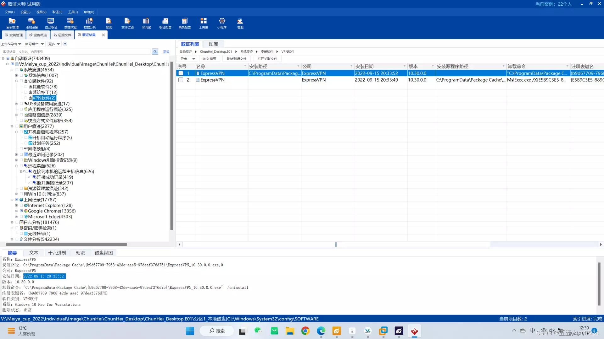Open the 数据分析 toolbar icon
This screenshot has width=604, height=339.
click(90, 23)
